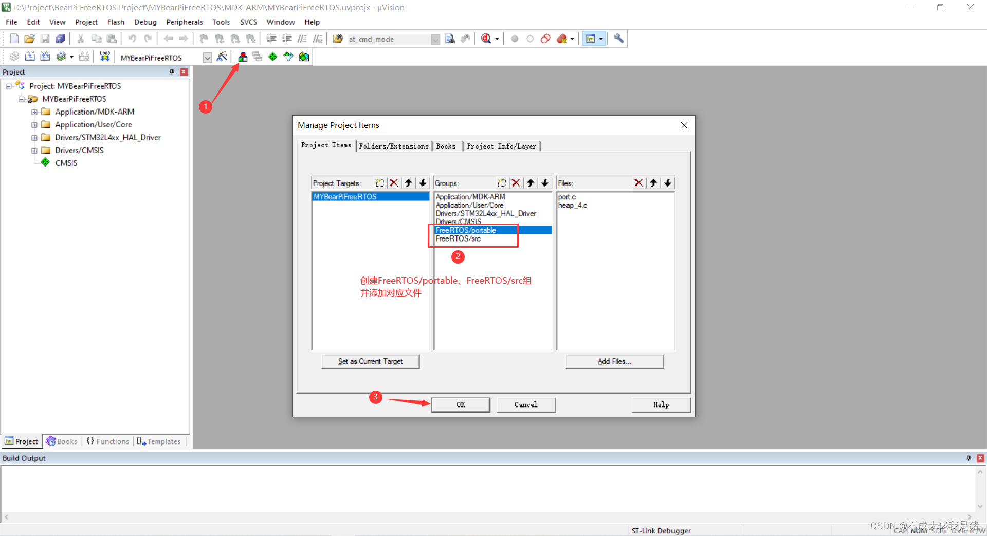Image resolution: width=987 pixels, height=536 pixels.
Task: Start debug session magnifier icon
Action: [x=486, y=39]
